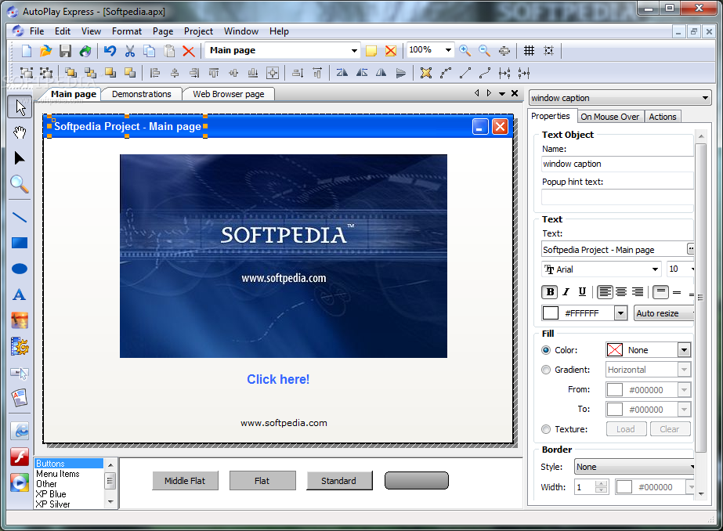Open the Border Style None dropdown
Screen dimensions: 723x531
(x=634, y=467)
